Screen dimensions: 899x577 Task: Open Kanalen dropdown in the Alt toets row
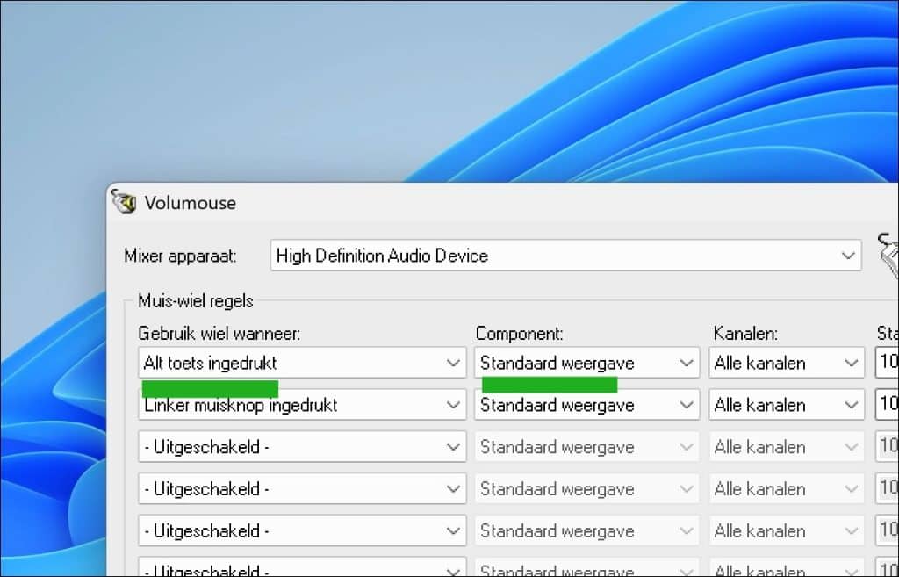(786, 363)
